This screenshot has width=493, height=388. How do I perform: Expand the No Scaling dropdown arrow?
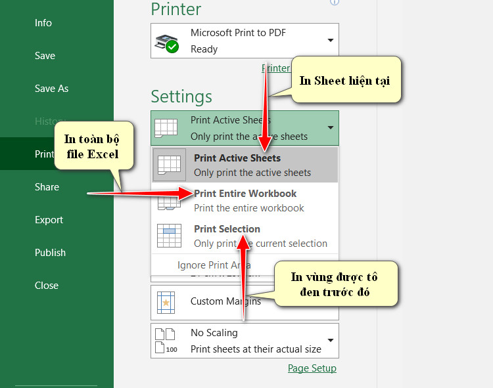[x=331, y=341]
